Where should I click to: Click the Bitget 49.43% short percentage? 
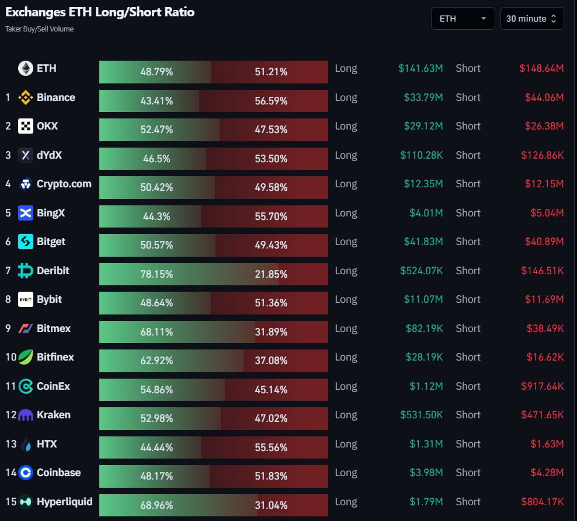coord(271,245)
